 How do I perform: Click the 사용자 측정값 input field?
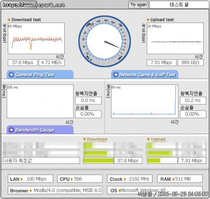point(41,160)
